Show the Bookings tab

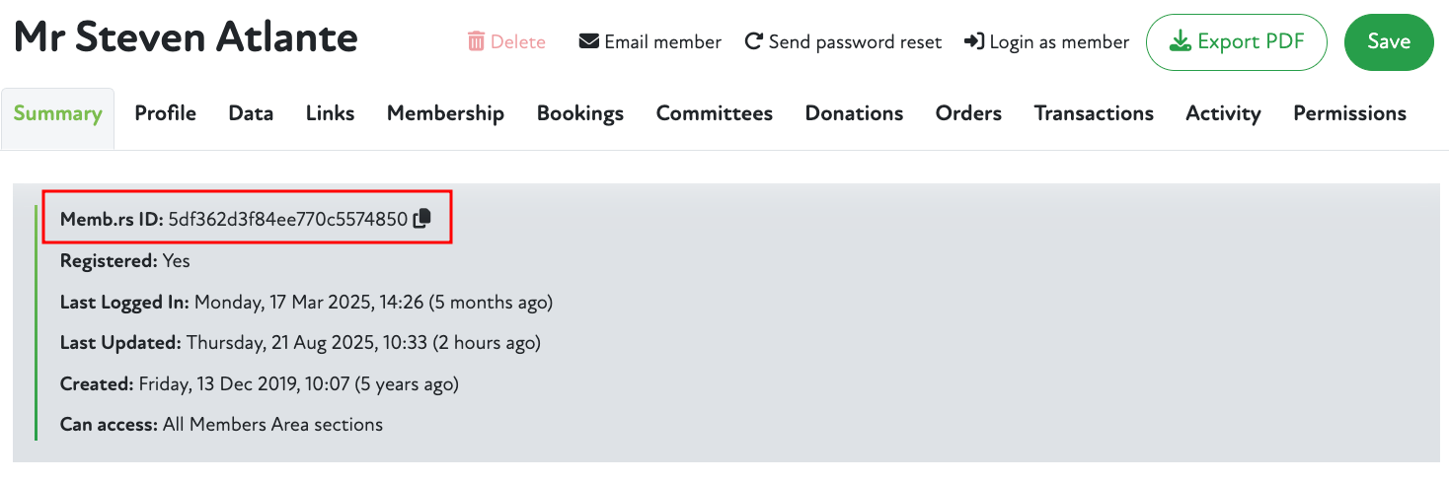point(579,113)
